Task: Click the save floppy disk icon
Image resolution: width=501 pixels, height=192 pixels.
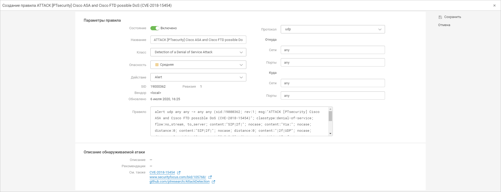Action: coord(440,17)
